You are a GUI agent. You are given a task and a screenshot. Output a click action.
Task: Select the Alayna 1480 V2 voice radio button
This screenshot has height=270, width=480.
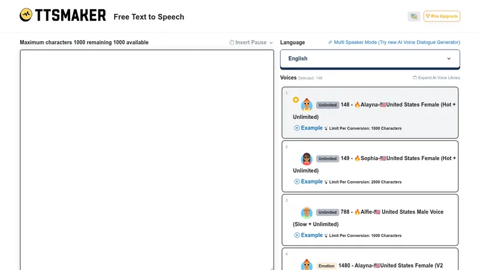coord(296,260)
